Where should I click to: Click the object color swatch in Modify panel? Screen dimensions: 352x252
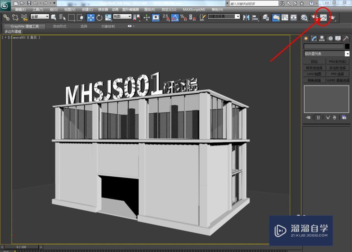(347, 46)
